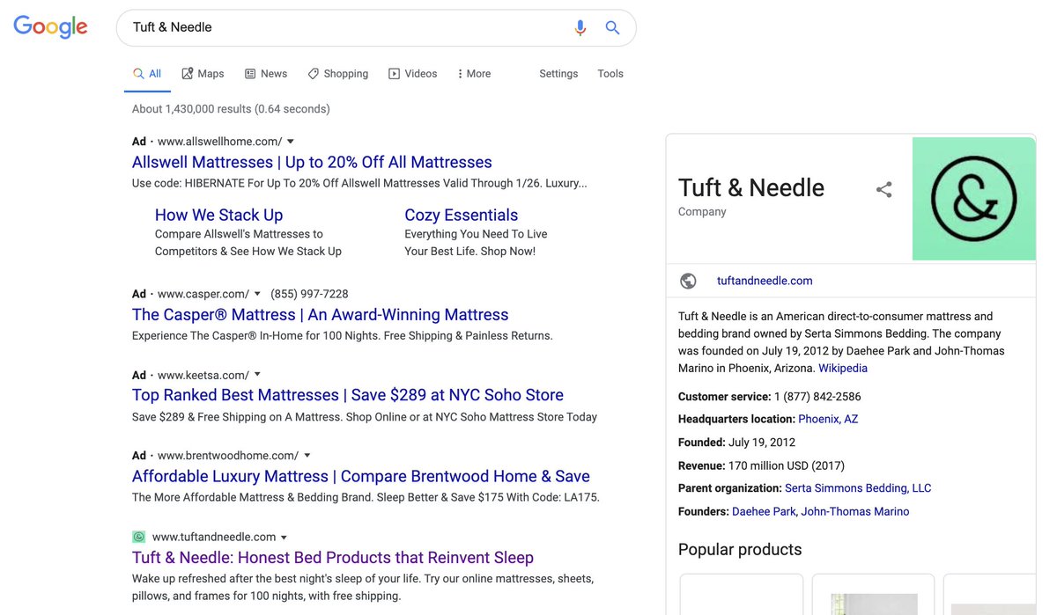Open the Wikipedia link in description

pyautogui.click(x=843, y=369)
